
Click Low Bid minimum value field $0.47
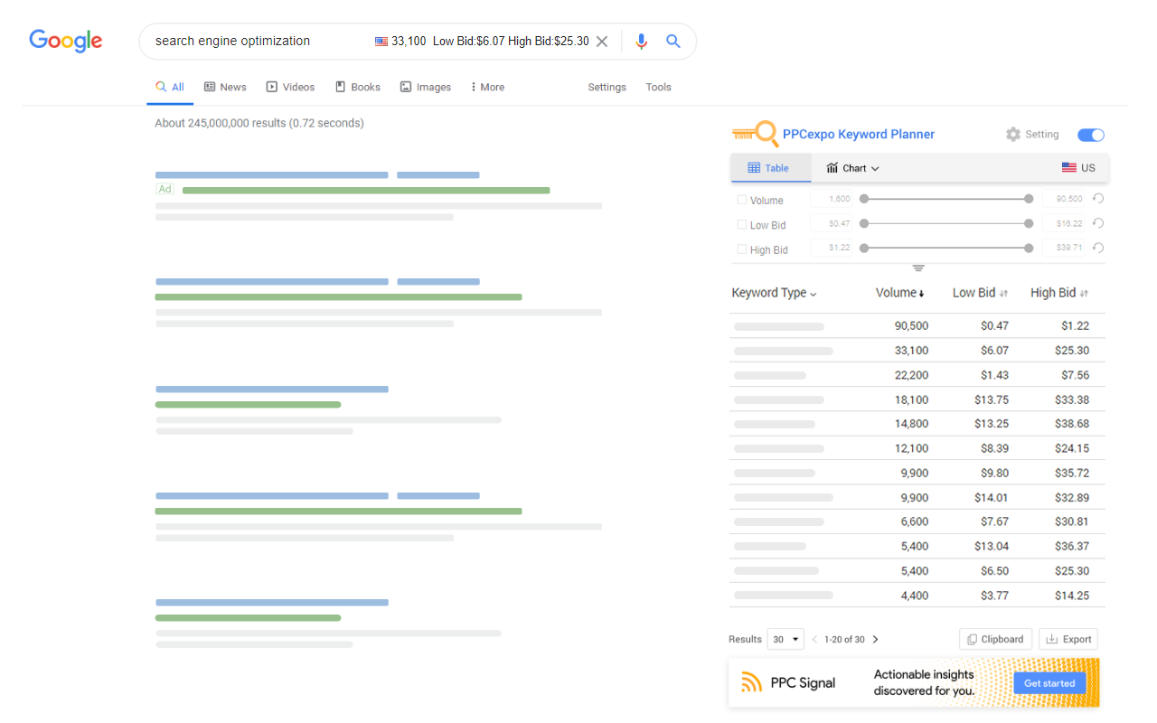pos(832,223)
